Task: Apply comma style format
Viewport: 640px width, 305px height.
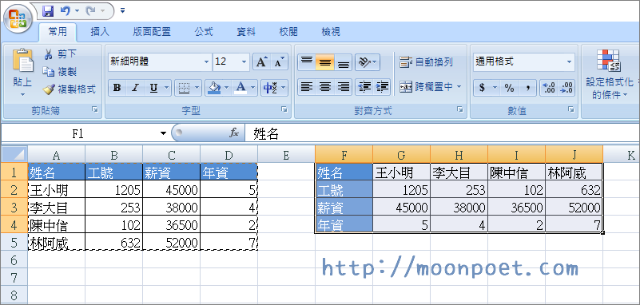Action: (x=528, y=87)
